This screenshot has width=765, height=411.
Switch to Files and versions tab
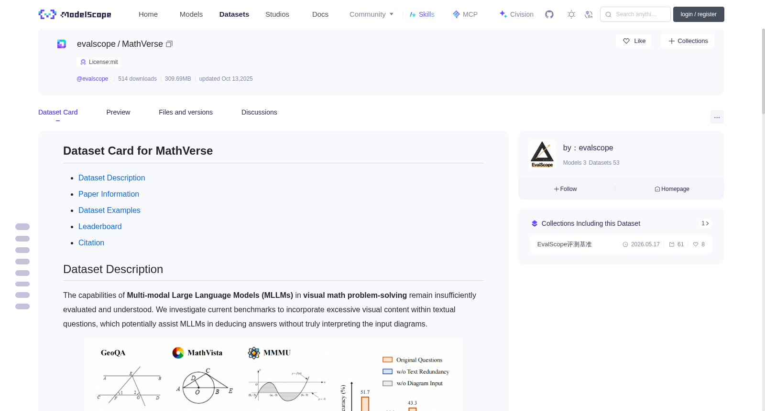click(x=186, y=112)
